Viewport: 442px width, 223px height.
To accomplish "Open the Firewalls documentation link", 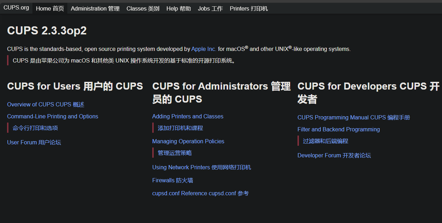I will pyautogui.click(x=172, y=181).
